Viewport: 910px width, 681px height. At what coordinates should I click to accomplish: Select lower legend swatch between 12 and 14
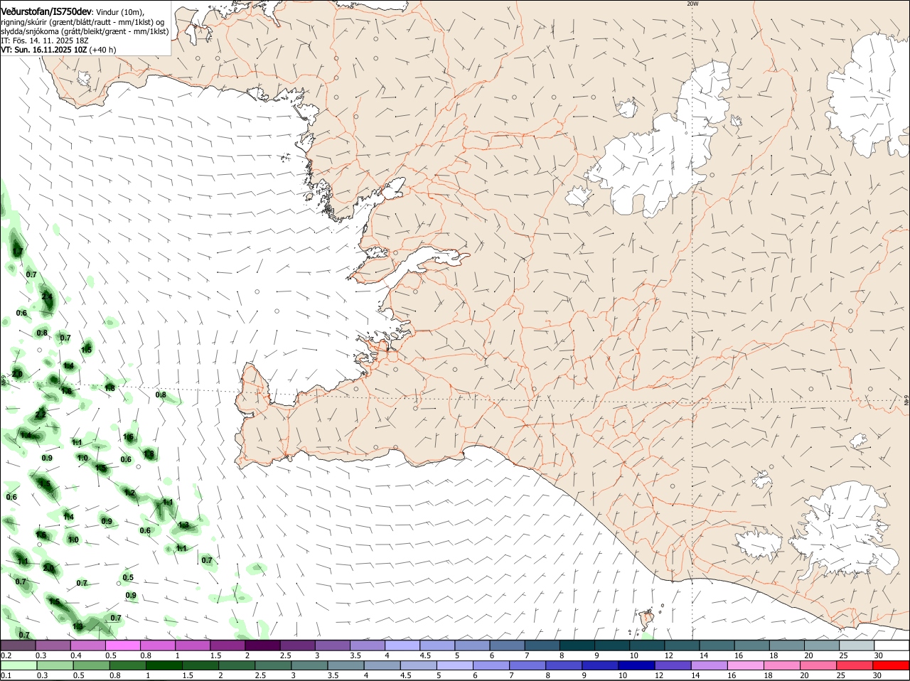tap(673, 665)
